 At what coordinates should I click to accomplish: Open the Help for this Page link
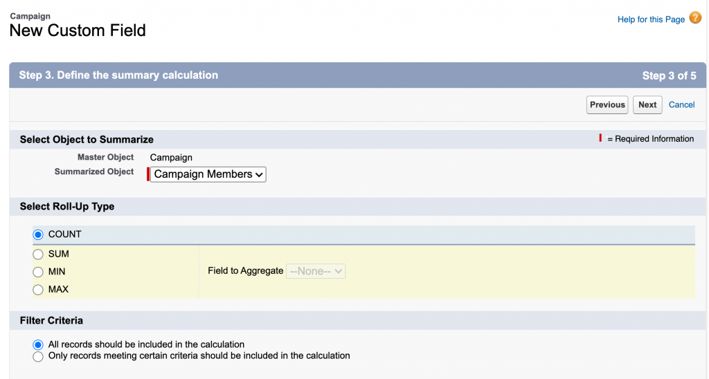point(651,19)
